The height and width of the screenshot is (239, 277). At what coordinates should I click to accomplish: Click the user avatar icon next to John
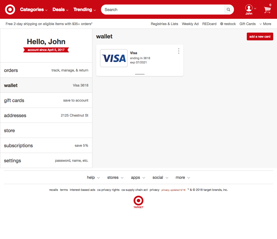click(x=248, y=8)
